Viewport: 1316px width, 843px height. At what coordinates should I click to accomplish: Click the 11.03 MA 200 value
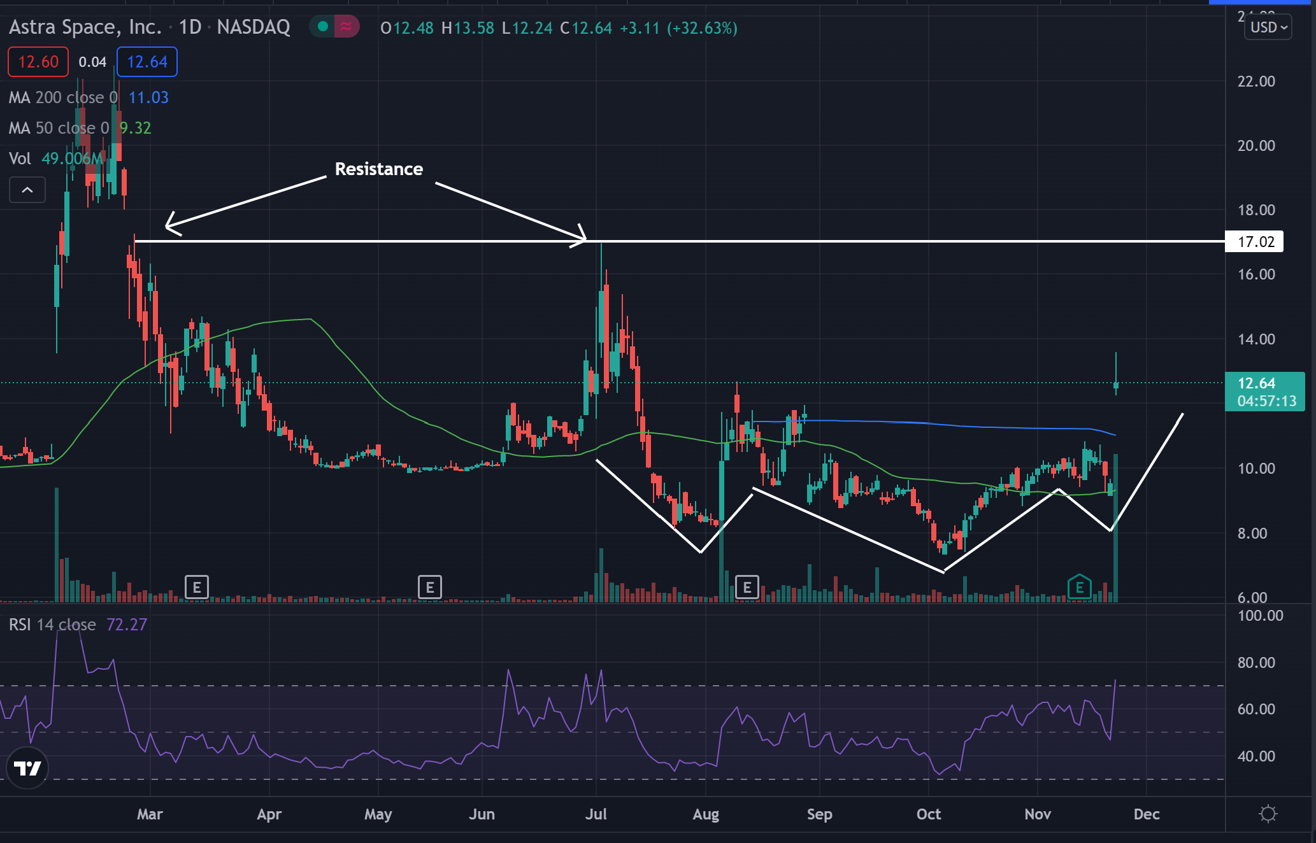[148, 97]
